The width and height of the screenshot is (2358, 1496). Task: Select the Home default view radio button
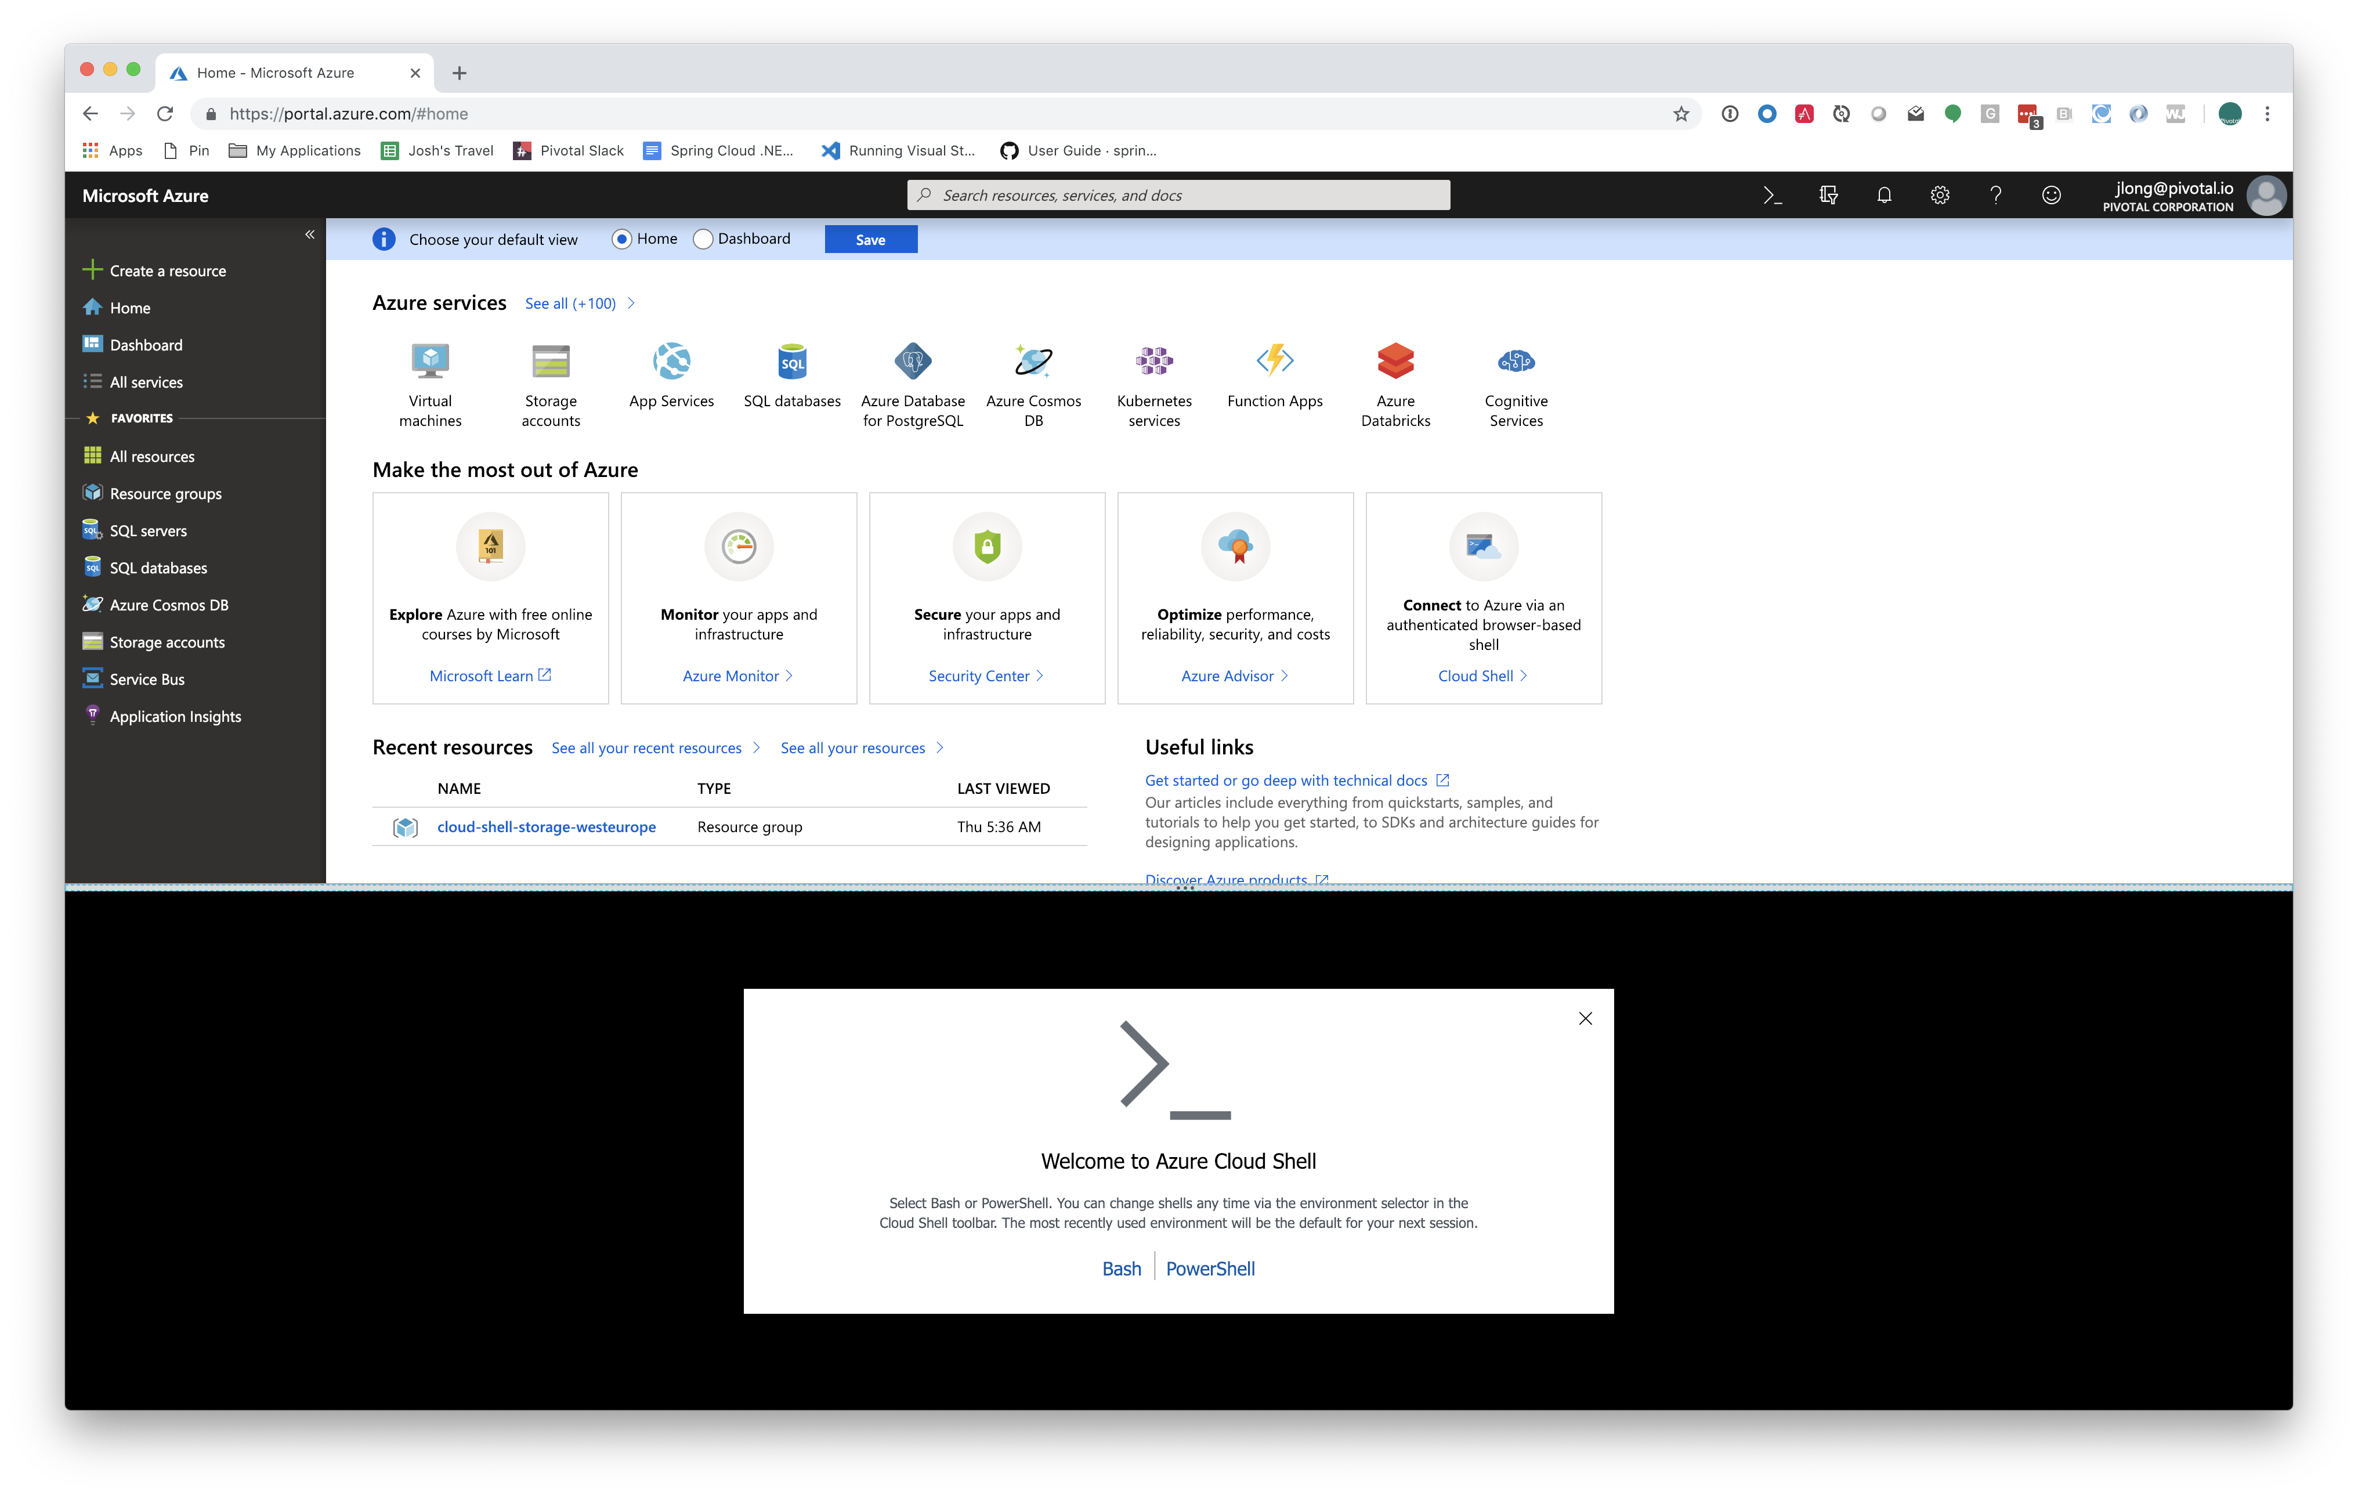pyautogui.click(x=622, y=239)
